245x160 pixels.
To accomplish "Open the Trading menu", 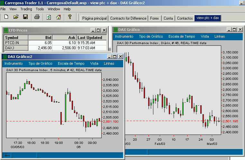I will [26, 9].
